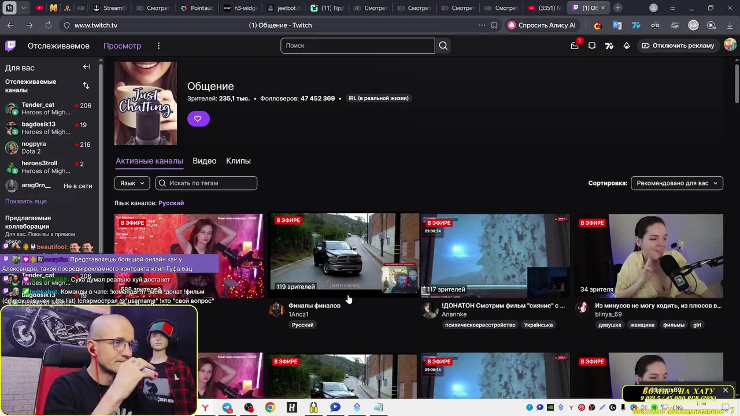Viewport: 740px width, 416px height.
Task: Open the 'Рекомендовано для вас' sort dropdown
Action: [x=676, y=183]
